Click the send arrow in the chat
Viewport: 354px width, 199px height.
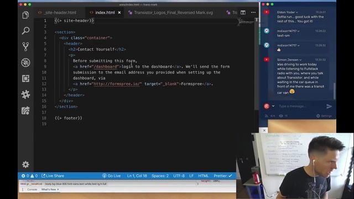[x=329, y=106]
